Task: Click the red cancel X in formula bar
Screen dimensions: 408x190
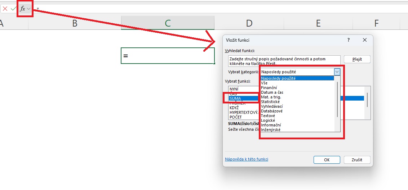Action: click(5, 9)
